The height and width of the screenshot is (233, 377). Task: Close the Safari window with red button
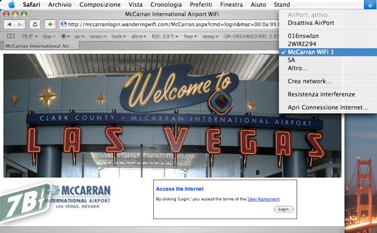[x=6, y=14]
